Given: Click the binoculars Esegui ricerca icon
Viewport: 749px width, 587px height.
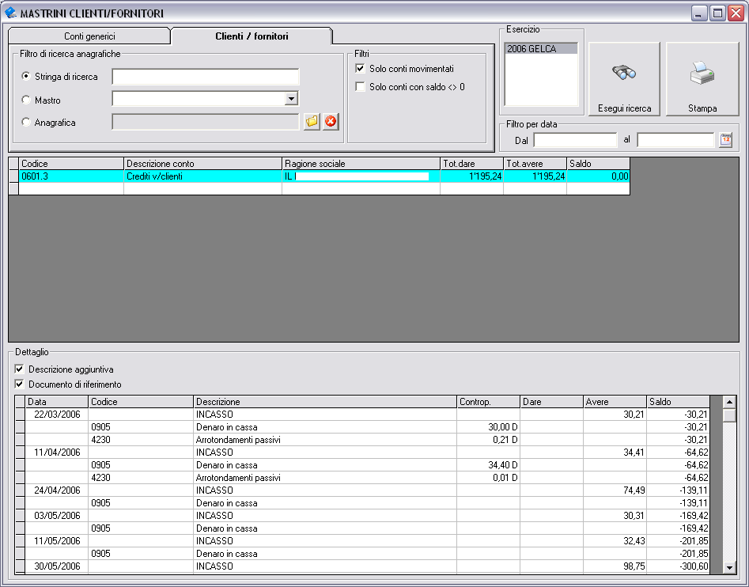Looking at the screenshot, I should pyautogui.click(x=624, y=74).
